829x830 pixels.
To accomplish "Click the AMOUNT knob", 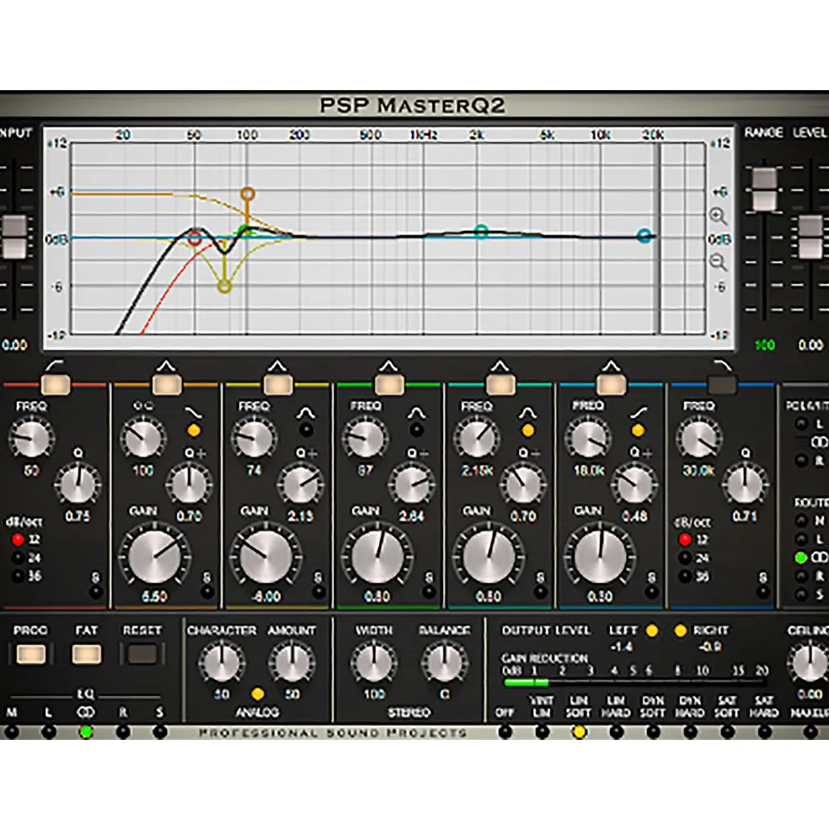I will tap(291, 661).
